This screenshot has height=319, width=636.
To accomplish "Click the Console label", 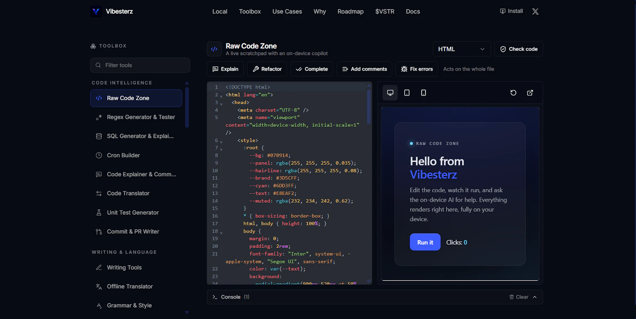I will [231, 297].
